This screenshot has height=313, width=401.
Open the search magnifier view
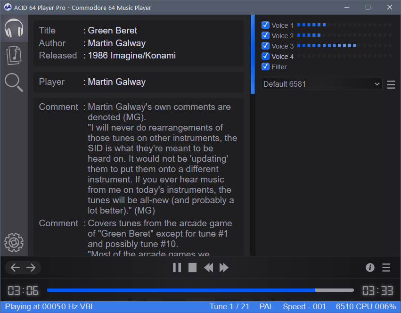tap(14, 82)
